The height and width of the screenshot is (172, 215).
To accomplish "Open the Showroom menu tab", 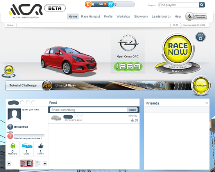I will pos(141,16).
